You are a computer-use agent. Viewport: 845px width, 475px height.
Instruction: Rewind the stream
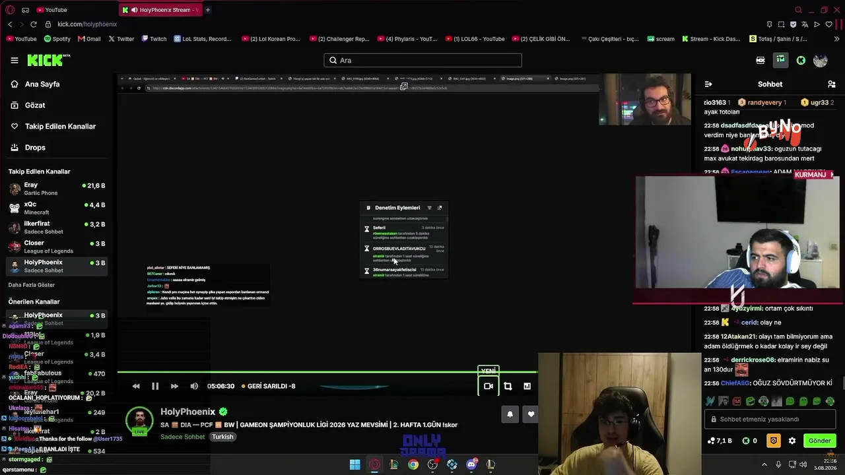pyautogui.click(x=136, y=386)
